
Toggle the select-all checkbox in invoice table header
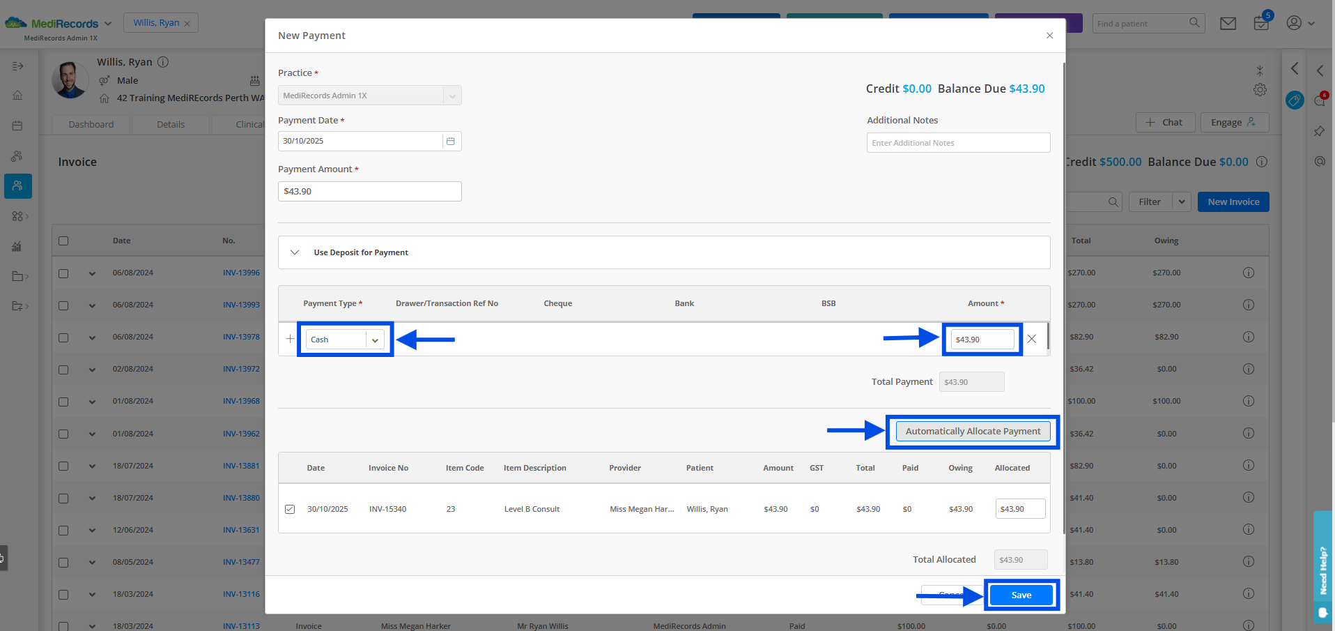pos(63,241)
